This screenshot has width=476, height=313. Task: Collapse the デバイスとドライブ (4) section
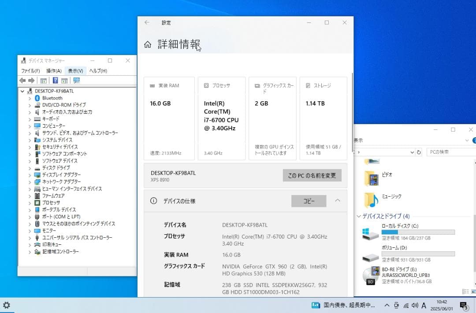359,216
